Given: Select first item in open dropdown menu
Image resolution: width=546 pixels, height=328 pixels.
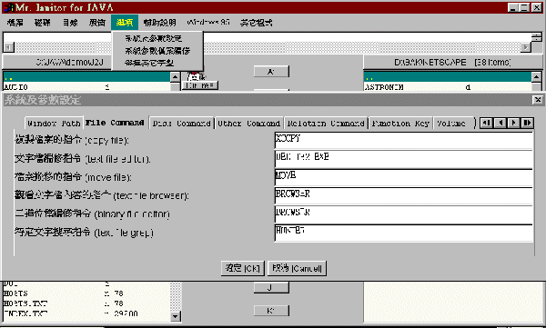Looking at the screenshot, I should click(153, 38).
